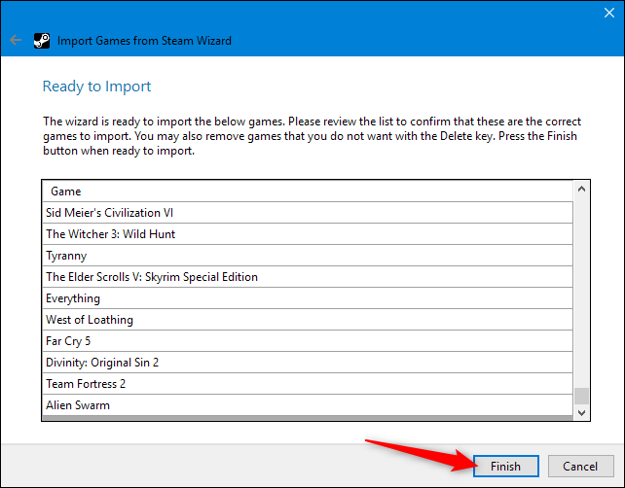625x488 pixels.
Task: Select West of Loathing row
Action: (x=90, y=320)
